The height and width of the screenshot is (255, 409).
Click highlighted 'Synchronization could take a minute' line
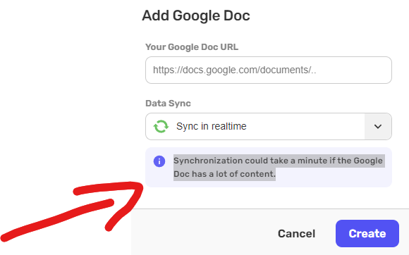(x=279, y=161)
